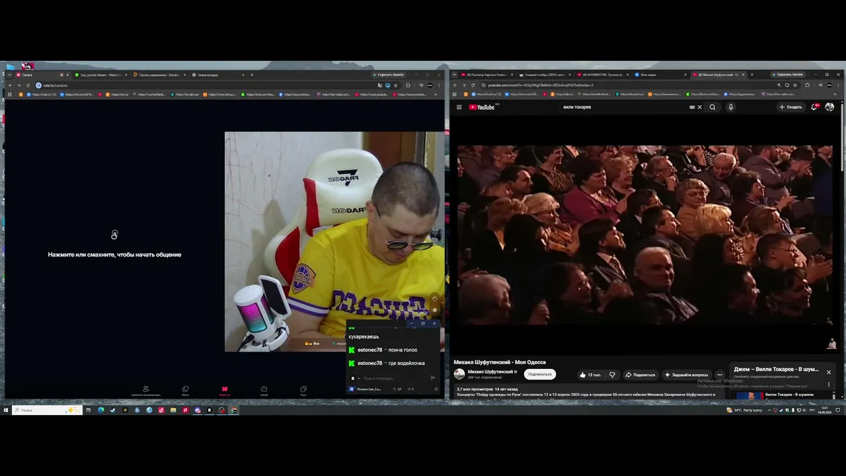The width and height of the screenshot is (846, 476).
Task: Click Ask Gemini in the left browser window
Action: (x=390, y=75)
